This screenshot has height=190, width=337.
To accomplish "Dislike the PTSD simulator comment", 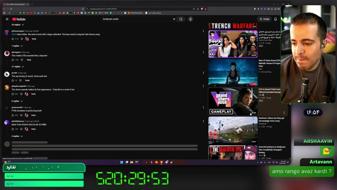I will (x=21, y=115).
